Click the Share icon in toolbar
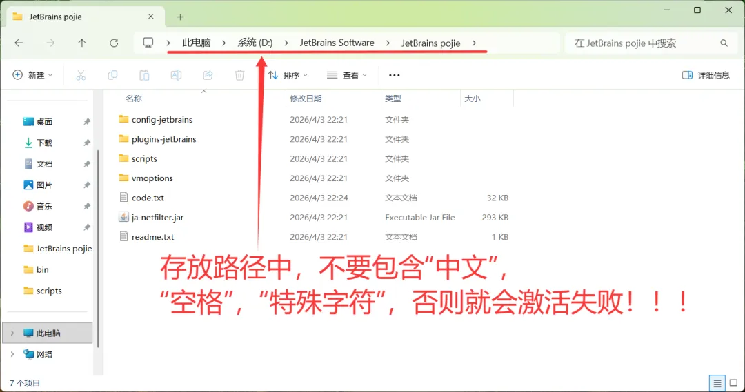745x392 pixels. click(208, 75)
